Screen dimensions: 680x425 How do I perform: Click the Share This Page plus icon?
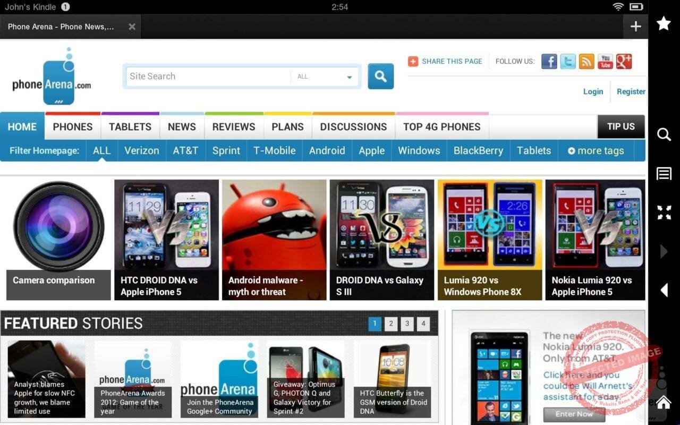pyautogui.click(x=413, y=61)
